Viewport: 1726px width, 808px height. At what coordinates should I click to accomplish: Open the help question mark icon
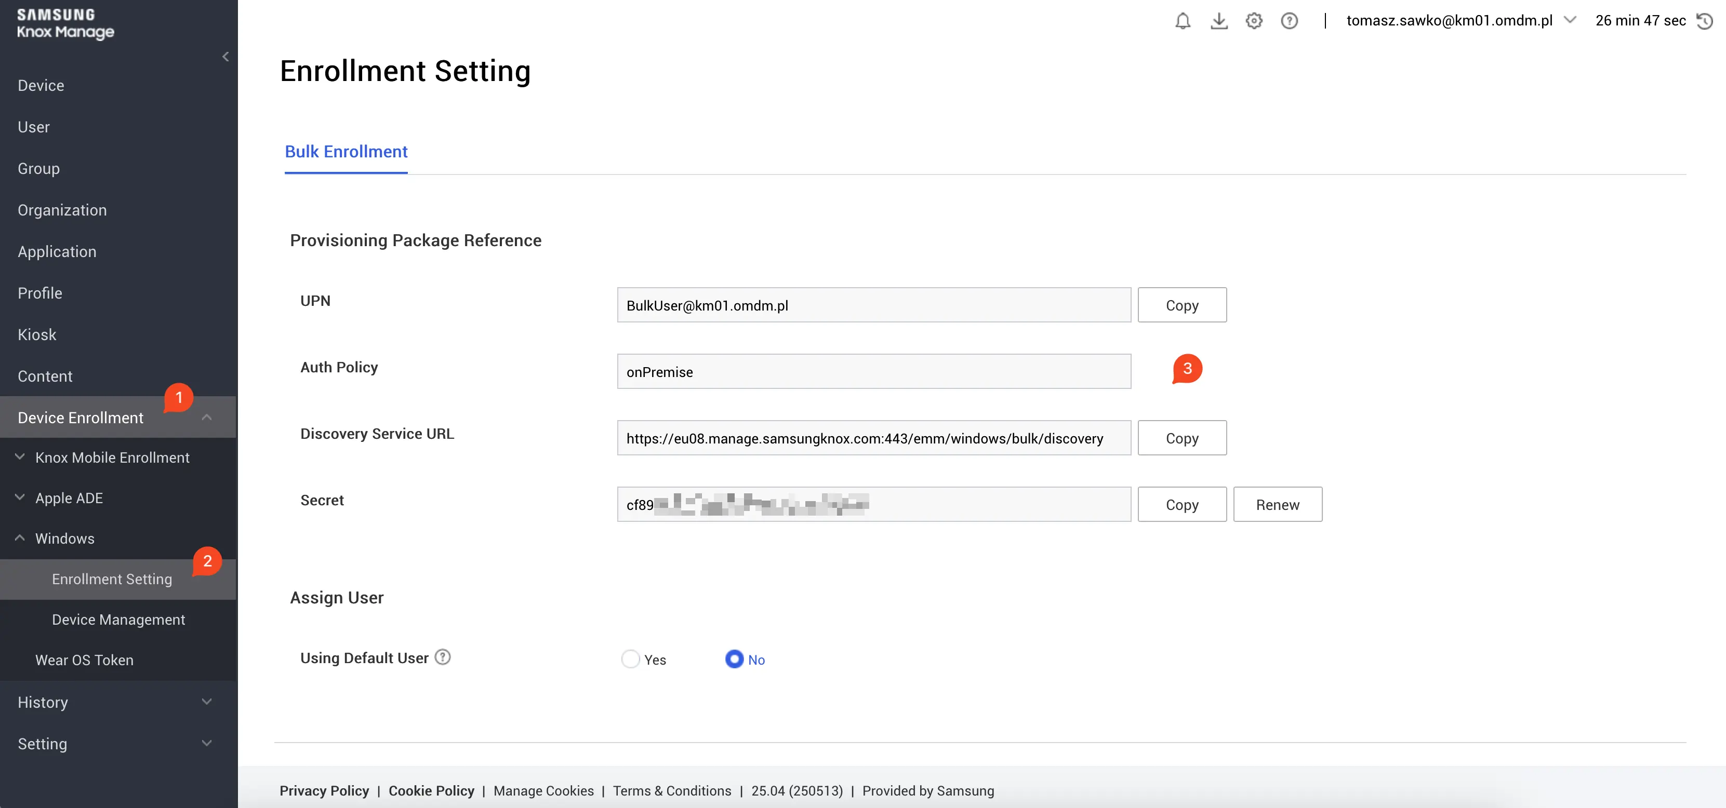point(1289,21)
